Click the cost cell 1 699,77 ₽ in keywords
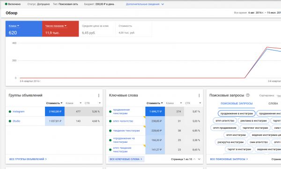 pos(155,111)
